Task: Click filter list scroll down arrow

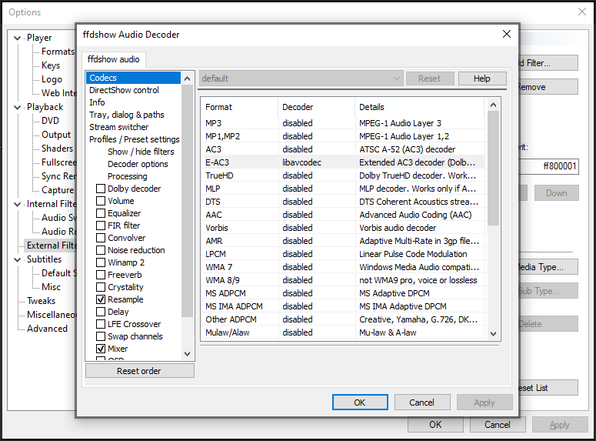Action: point(187,354)
